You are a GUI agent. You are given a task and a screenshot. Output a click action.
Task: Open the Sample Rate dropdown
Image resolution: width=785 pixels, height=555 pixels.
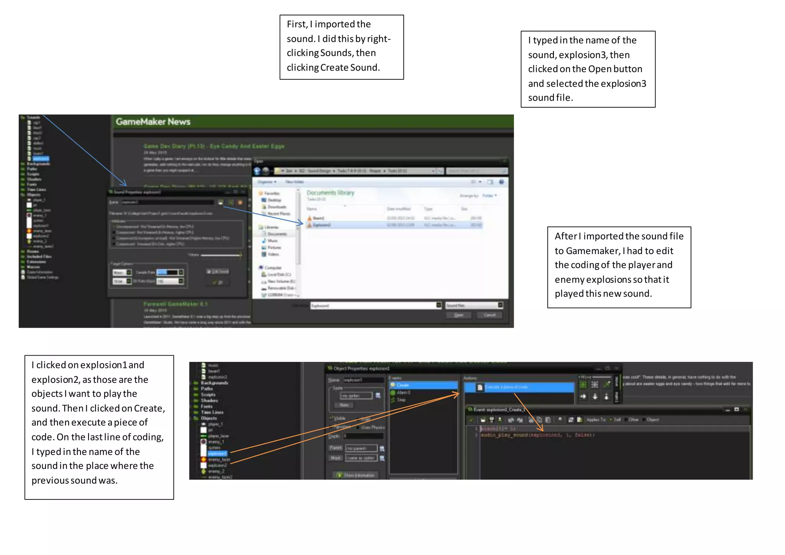pyautogui.click(x=181, y=272)
